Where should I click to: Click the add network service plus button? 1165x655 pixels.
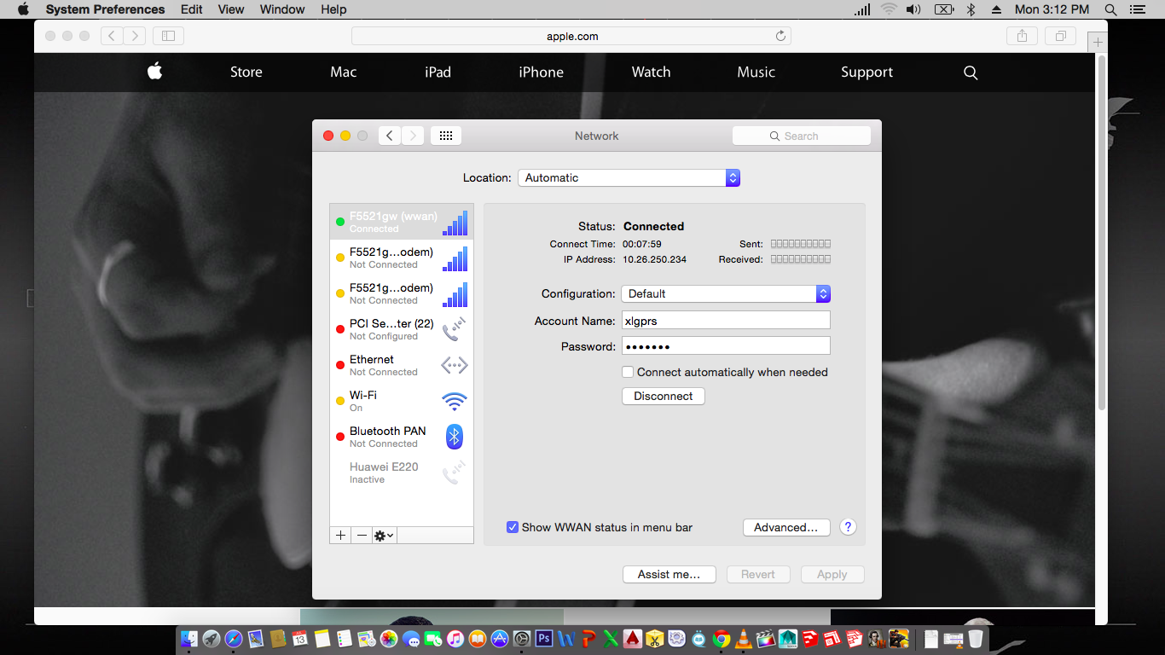340,536
